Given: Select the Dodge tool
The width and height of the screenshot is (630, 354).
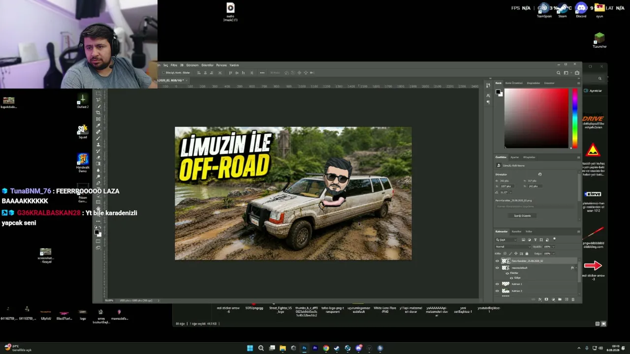Looking at the screenshot, I should tap(98, 177).
